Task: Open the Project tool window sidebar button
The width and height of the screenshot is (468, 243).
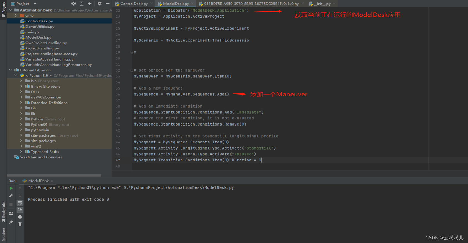Action: pos(3,10)
